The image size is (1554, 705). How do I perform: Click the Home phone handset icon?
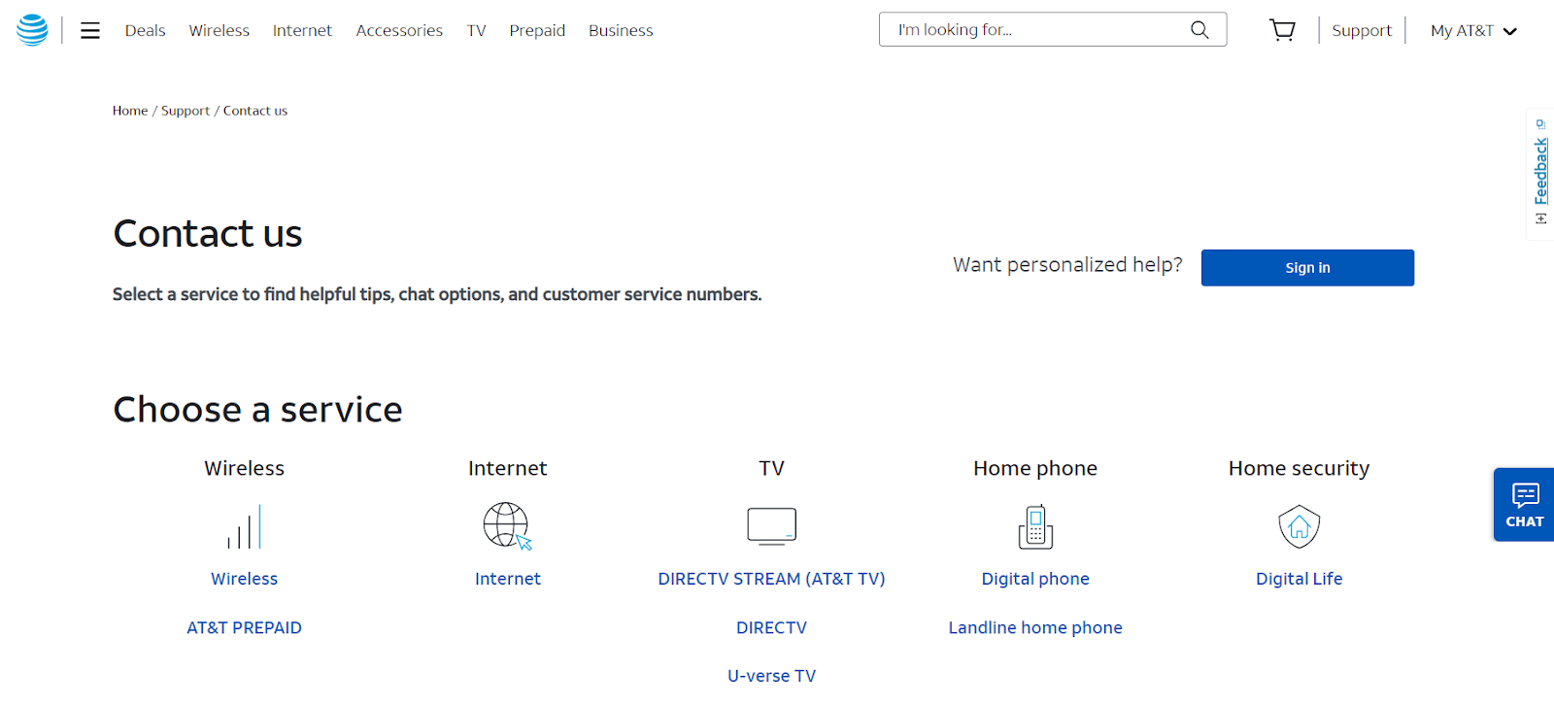click(1035, 526)
